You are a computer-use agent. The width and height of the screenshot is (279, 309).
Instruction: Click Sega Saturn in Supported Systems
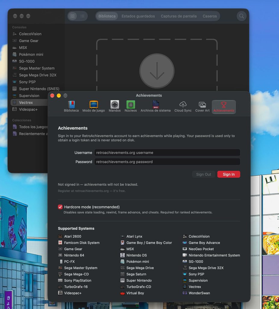pyautogui.click(x=133, y=274)
